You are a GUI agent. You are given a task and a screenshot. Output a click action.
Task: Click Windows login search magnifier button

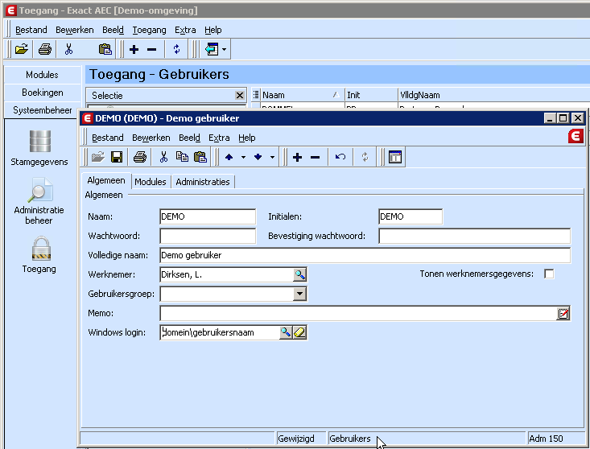[x=286, y=332]
